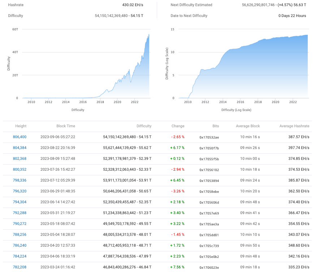The height and width of the screenshot is (272, 315).
Task: Select the Bits column header
Action: [216, 126]
